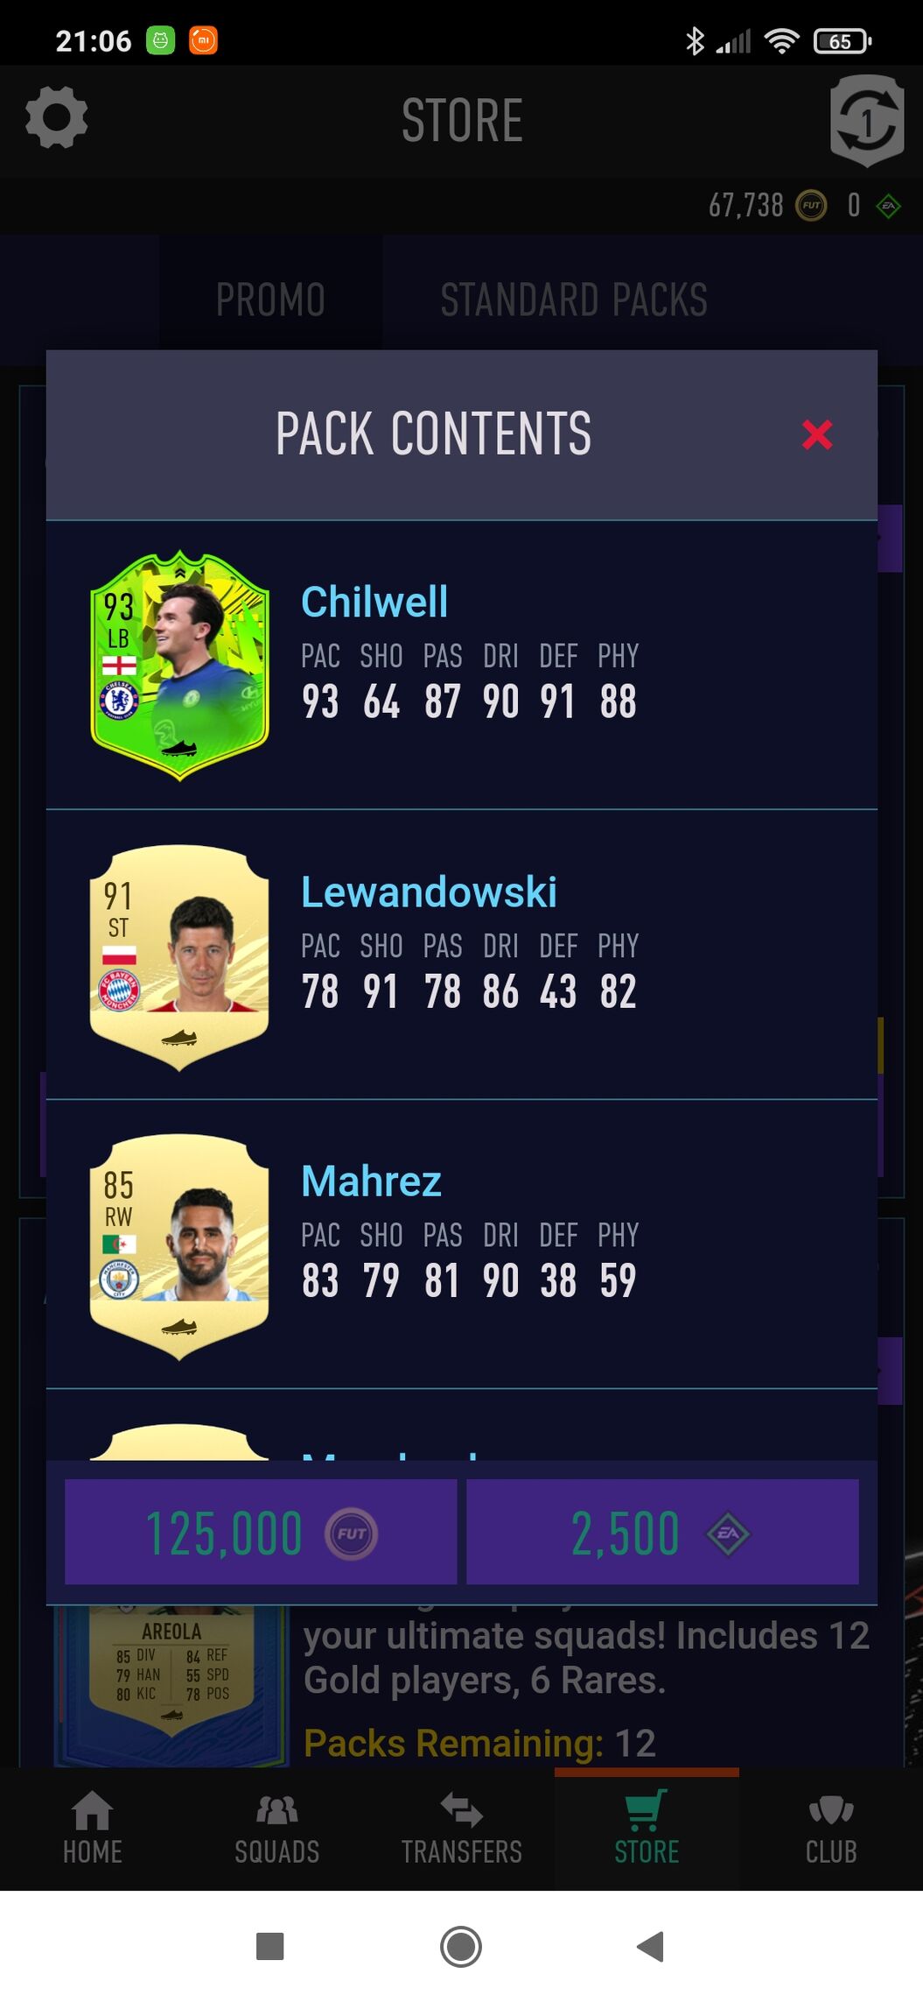Switch to the Standard Packs tab
Image resolution: width=923 pixels, height=2002 pixels.
coord(574,300)
